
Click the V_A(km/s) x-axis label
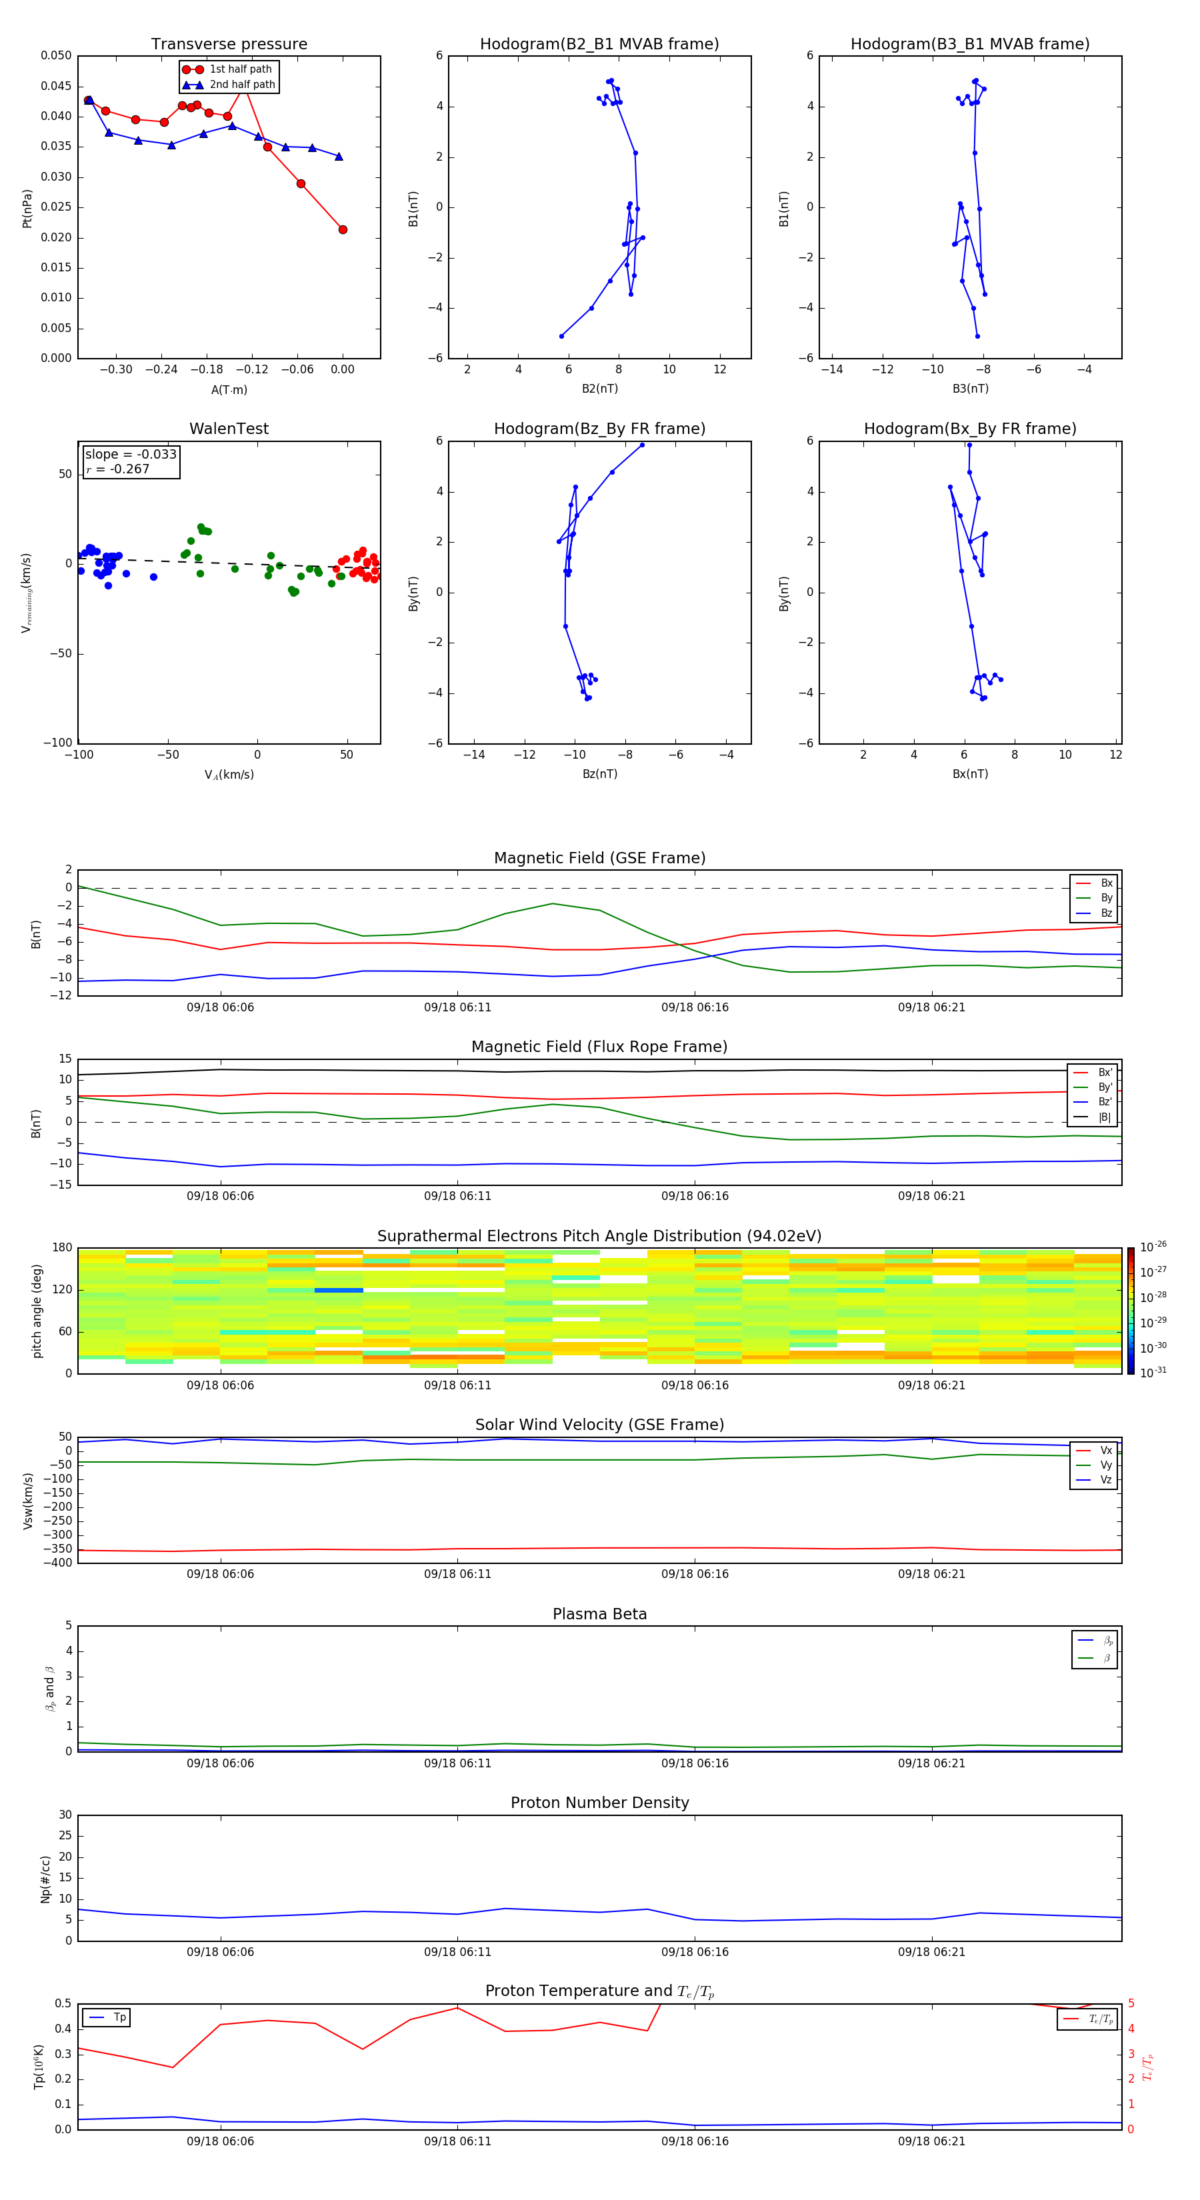pos(229,775)
